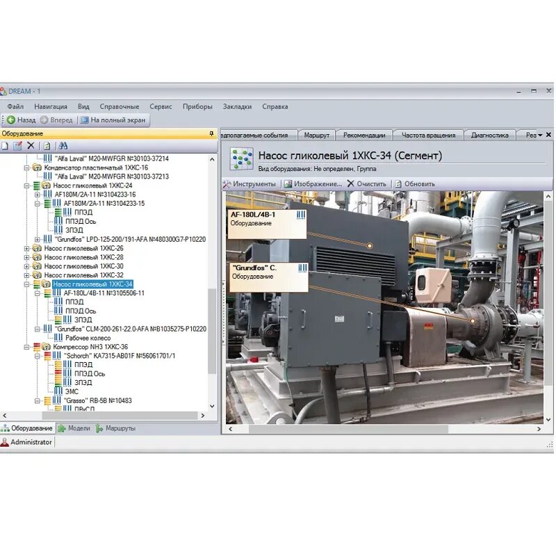The width and height of the screenshot is (556, 556).
Task: Click the blue bars icon of Рабочее колесо
Action: point(58,338)
